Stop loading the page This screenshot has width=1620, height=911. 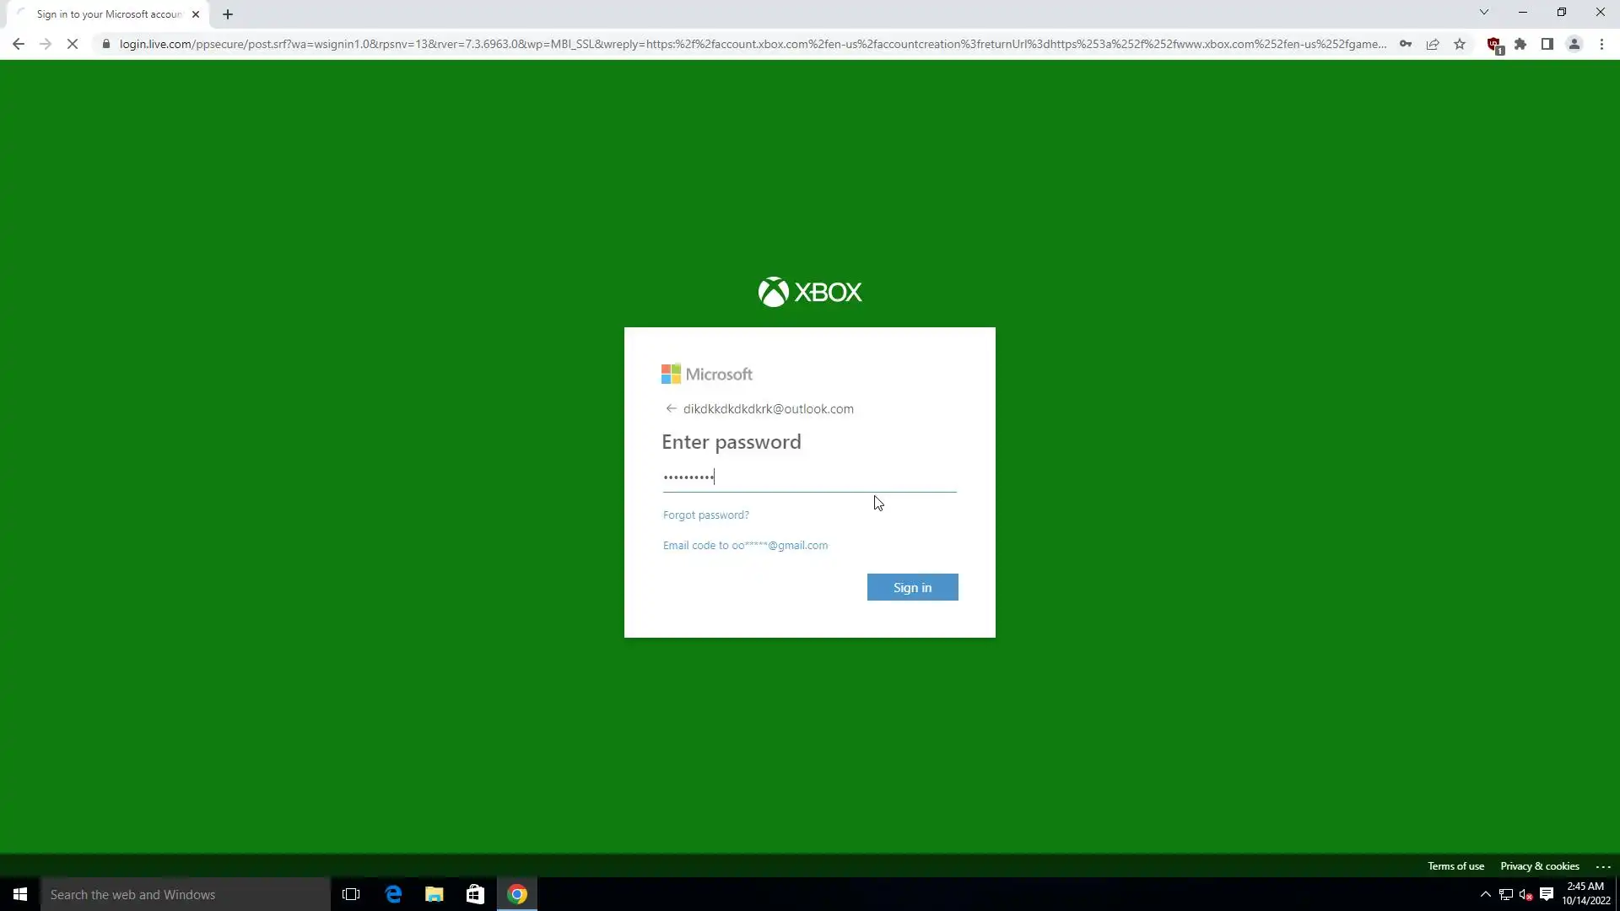tap(73, 44)
